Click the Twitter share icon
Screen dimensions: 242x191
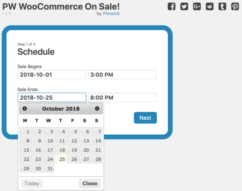(184, 7)
